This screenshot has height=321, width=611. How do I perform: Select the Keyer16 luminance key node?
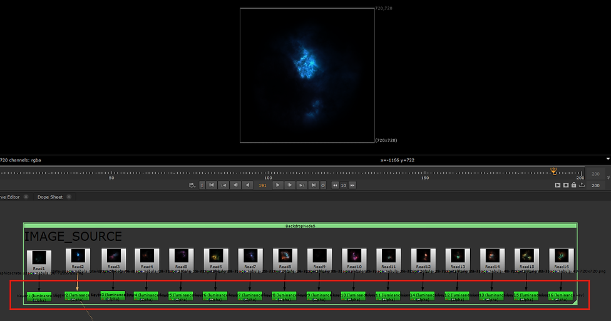tap(561, 296)
